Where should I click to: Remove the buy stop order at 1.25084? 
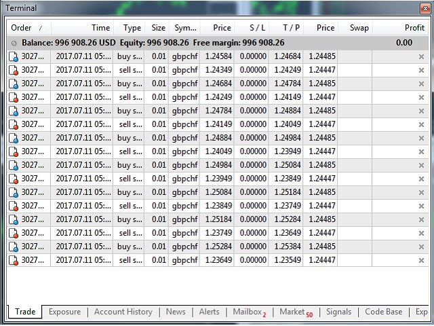421,192
